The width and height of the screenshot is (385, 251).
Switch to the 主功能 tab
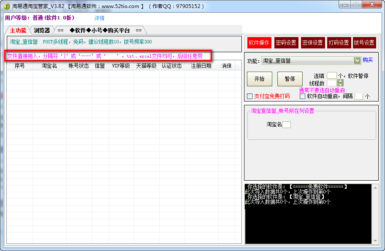pos(18,30)
